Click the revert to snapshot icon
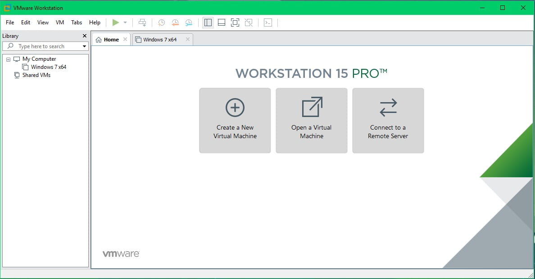The image size is (535, 279). coord(175,22)
